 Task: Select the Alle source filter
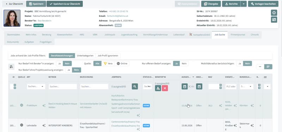pos(97,64)
